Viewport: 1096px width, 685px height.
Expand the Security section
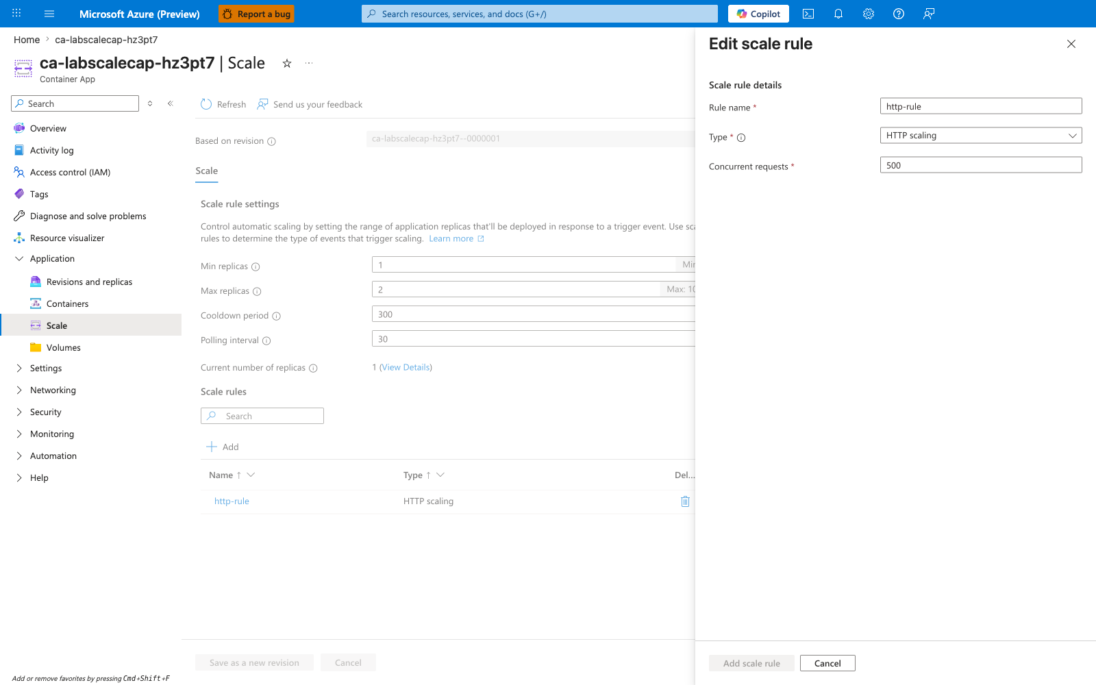[19, 412]
